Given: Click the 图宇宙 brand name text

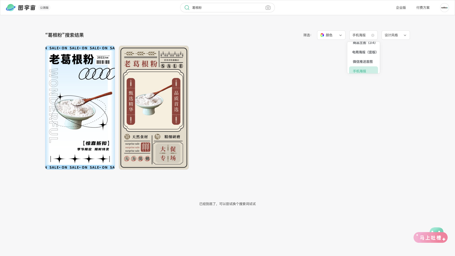Looking at the screenshot, I should coord(27,8).
